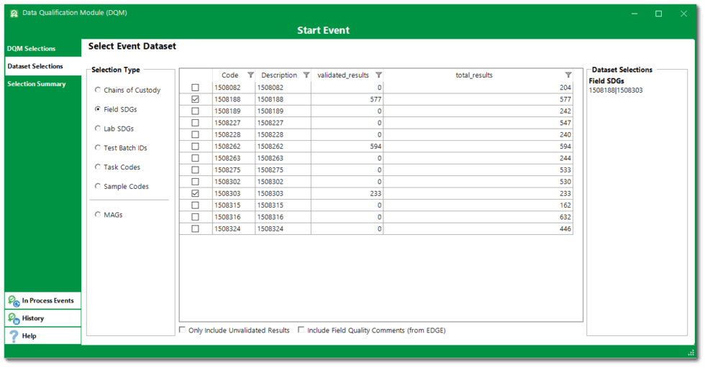Click the History icon in sidebar

tap(14, 318)
